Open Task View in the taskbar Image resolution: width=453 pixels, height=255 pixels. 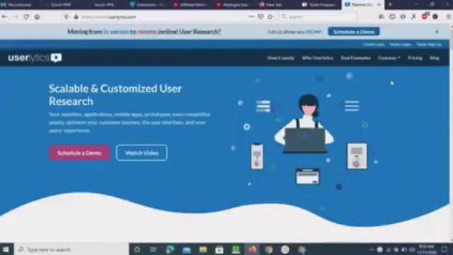[153, 249]
